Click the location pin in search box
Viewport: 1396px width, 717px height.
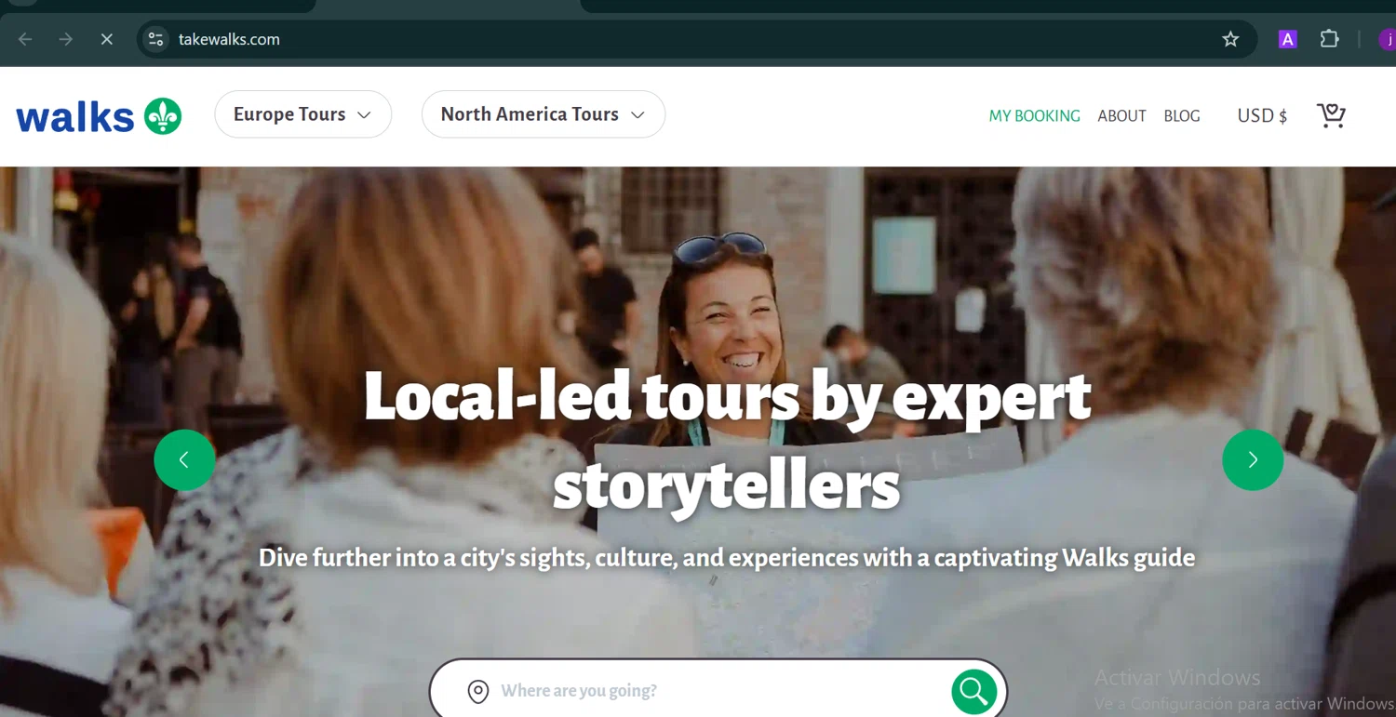tap(477, 691)
